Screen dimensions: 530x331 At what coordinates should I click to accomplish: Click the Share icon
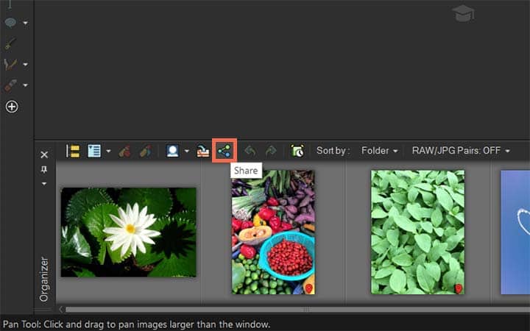point(225,151)
